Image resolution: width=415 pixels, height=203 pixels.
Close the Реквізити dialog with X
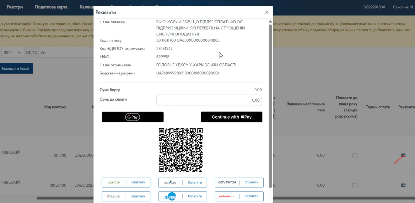coord(267,12)
